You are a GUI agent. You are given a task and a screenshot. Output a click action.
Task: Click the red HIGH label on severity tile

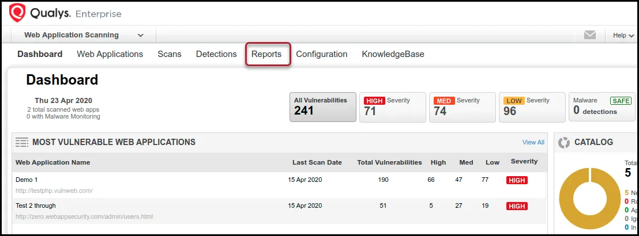click(374, 101)
